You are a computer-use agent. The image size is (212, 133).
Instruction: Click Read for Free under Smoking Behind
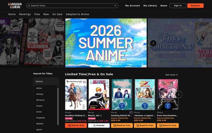122,125
